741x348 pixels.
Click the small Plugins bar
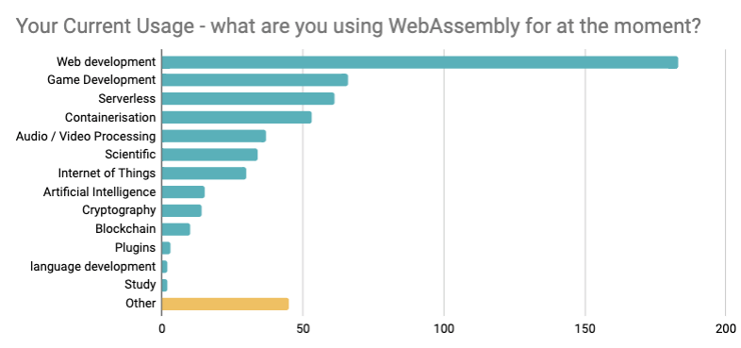[x=166, y=248]
